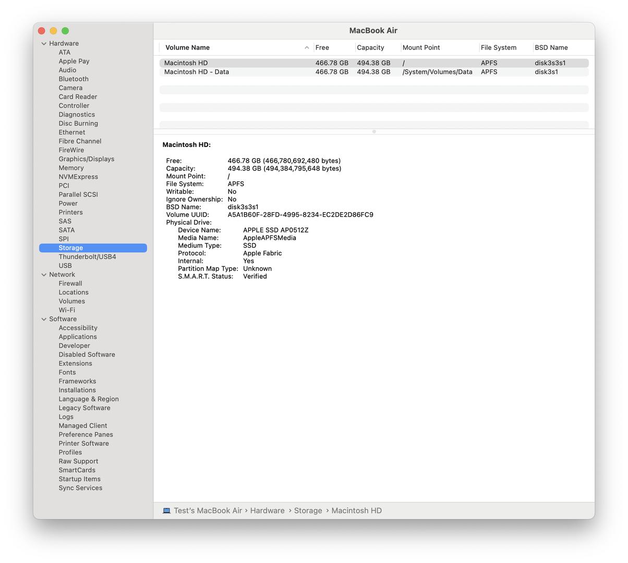The height and width of the screenshot is (563, 628).
Task: Click Hardware breadcrumb in path bar
Action: [267, 511]
